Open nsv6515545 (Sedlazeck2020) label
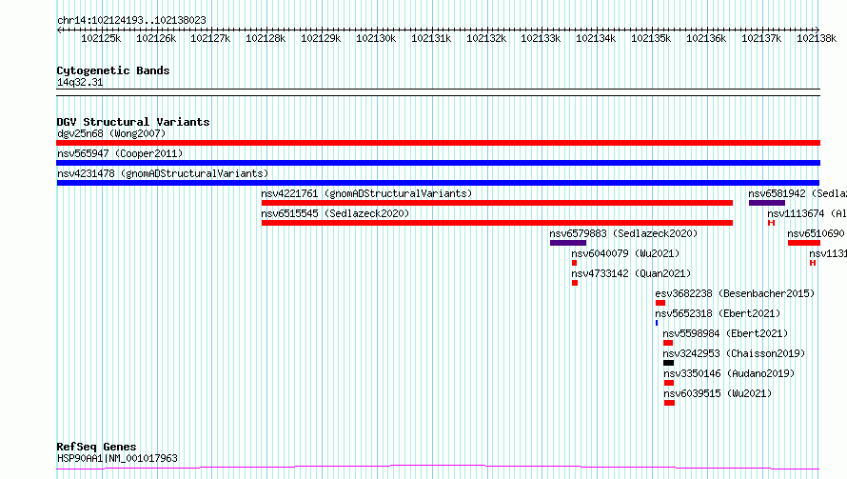This screenshot has width=847, height=479. point(335,213)
